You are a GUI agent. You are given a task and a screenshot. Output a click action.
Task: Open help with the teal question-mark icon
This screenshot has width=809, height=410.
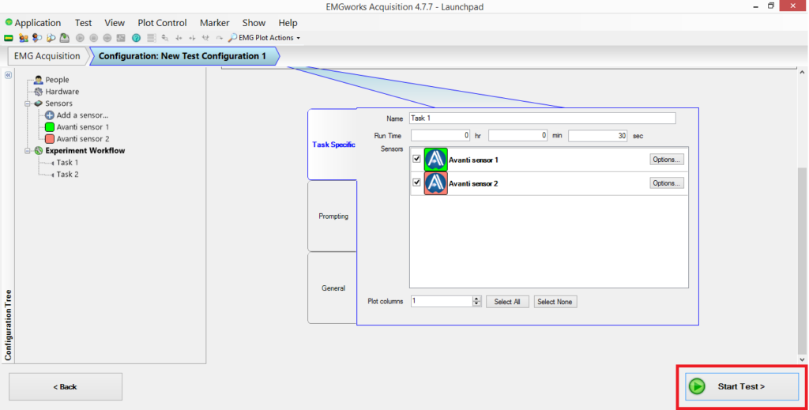[136, 38]
